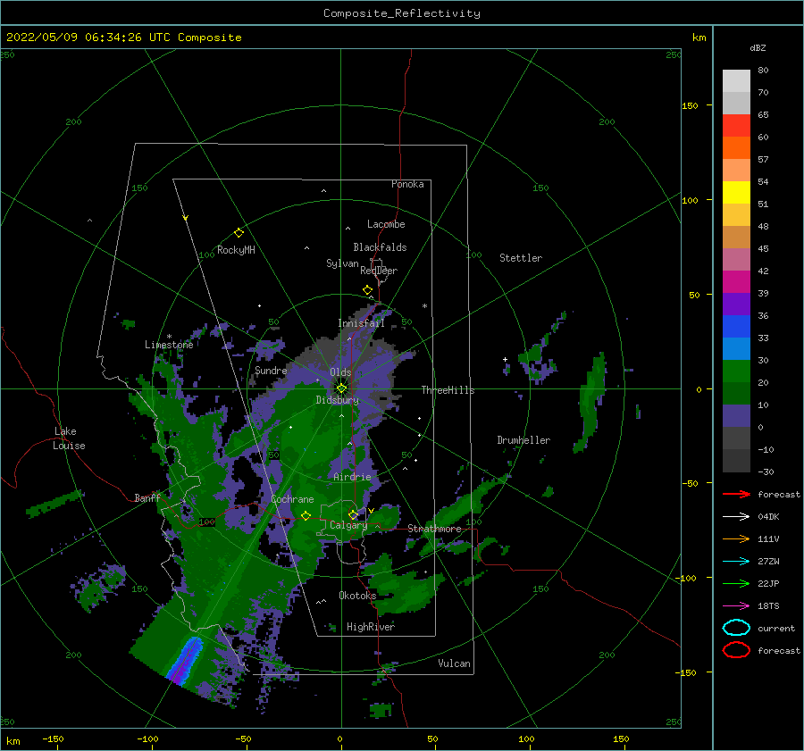Select the Calgary label
The width and height of the screenshot is (804, 751).
[348, 525]
